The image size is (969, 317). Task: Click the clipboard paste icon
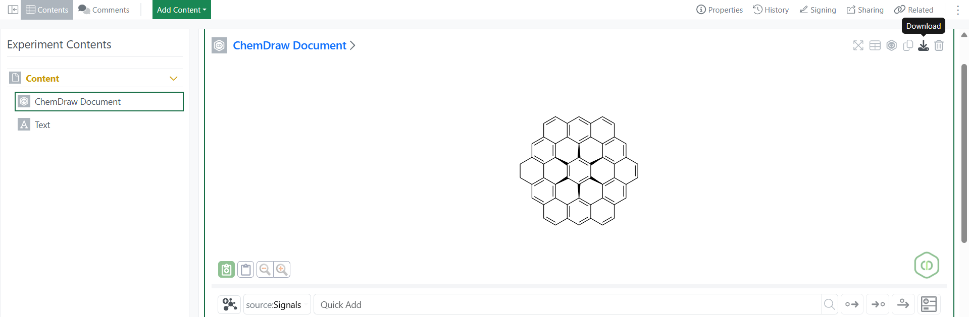246,270
